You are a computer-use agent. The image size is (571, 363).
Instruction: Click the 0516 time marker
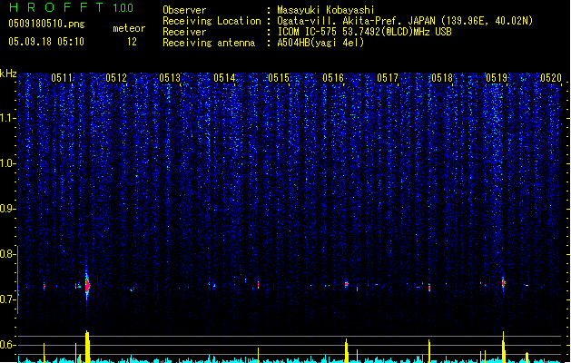(x=333, y=78)
